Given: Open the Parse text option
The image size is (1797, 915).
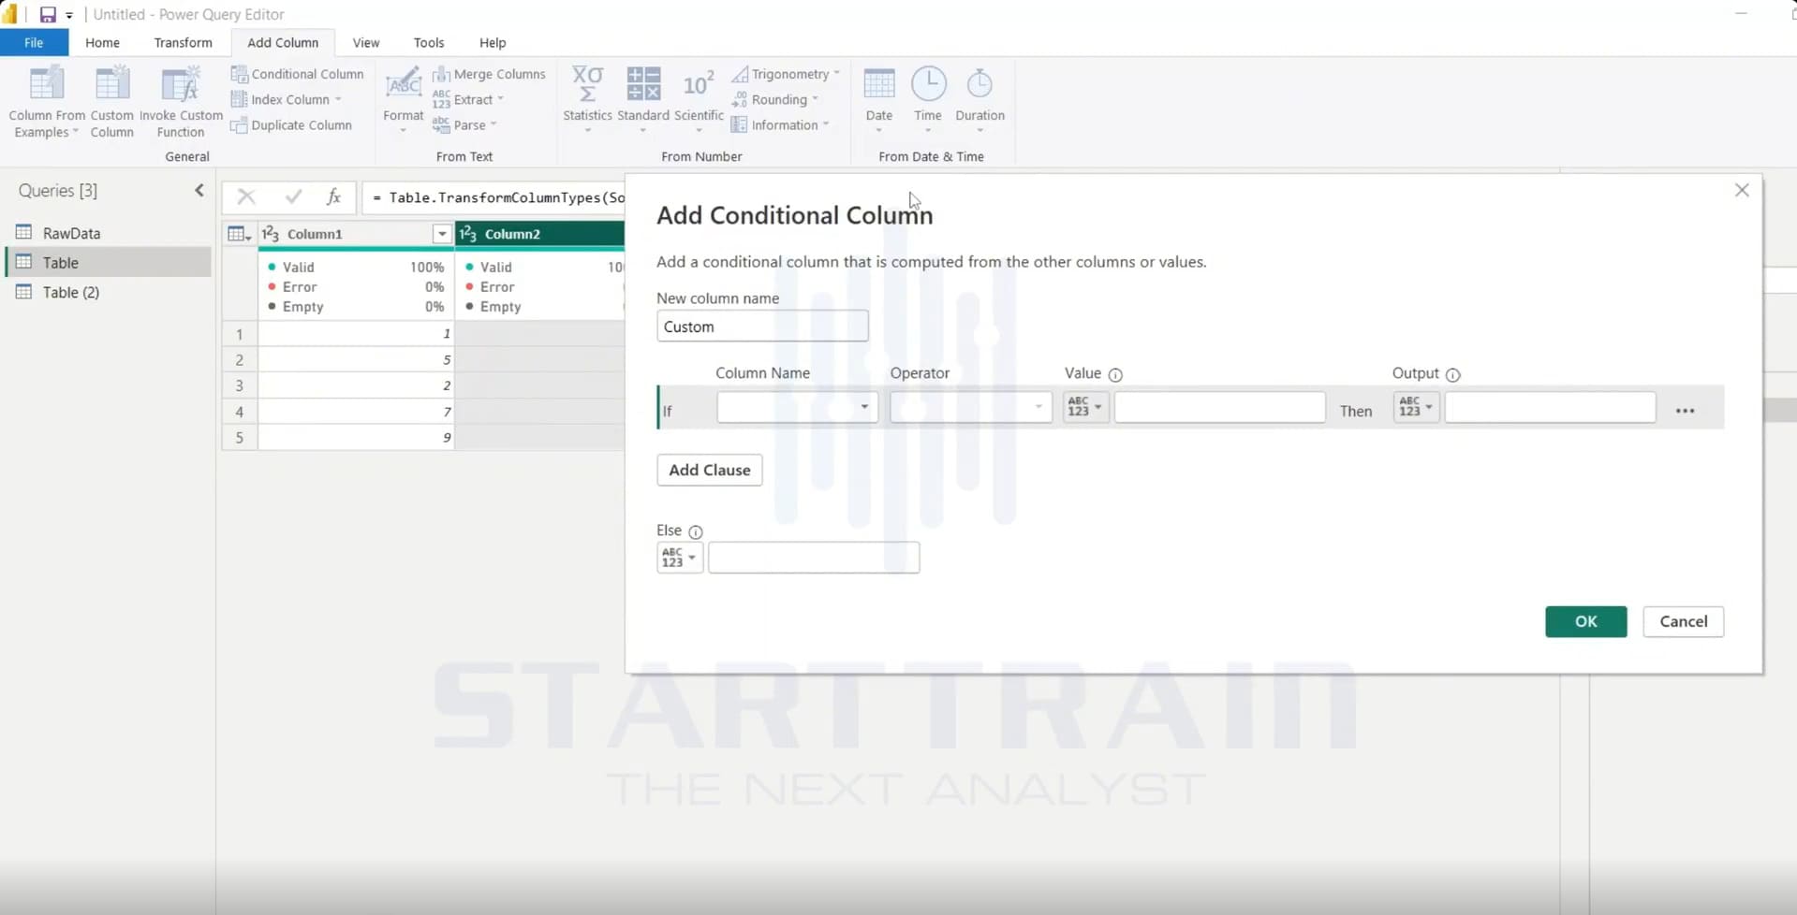Looking at the screenshot, I should point(464,125).
